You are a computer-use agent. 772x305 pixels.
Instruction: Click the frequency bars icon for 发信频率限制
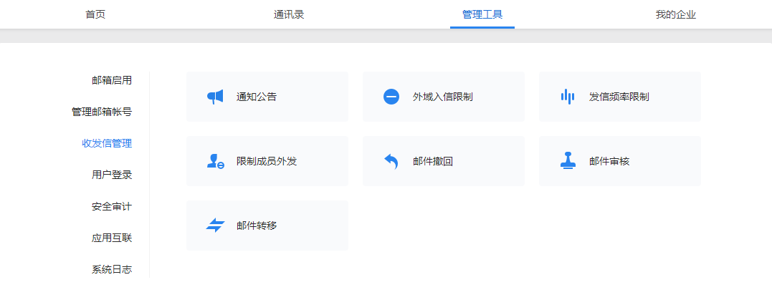point(568,97)
